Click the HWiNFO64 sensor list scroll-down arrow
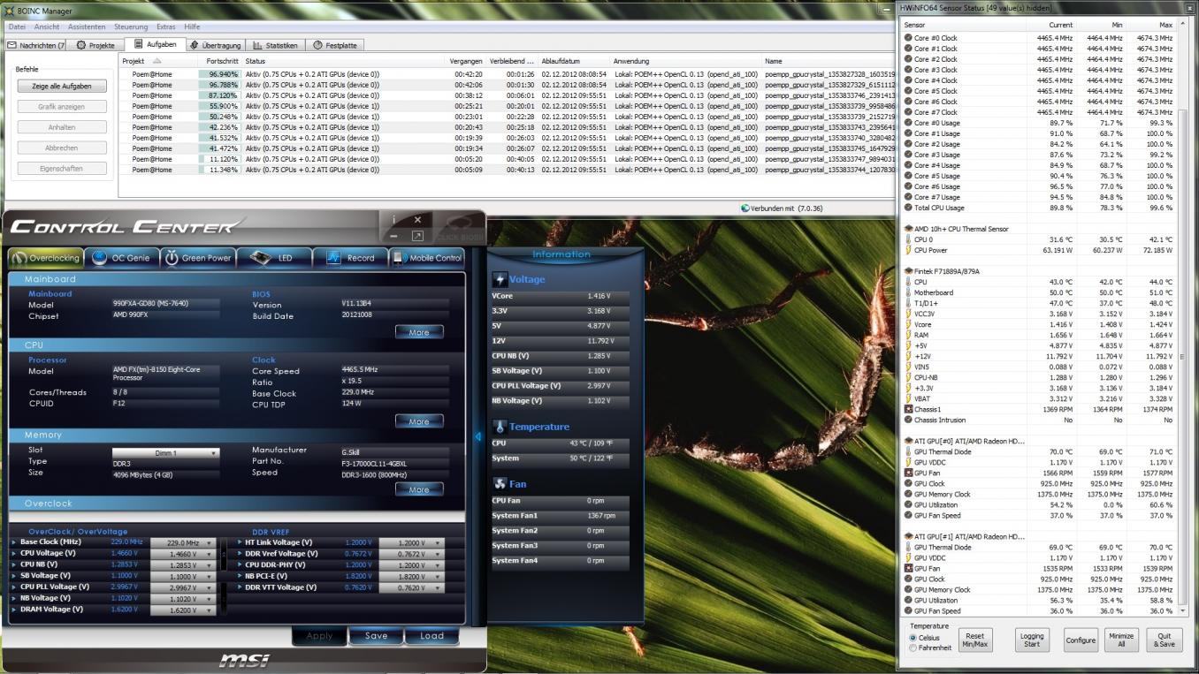Viewport: 1199px width, 674px height. pos(1183,610)
